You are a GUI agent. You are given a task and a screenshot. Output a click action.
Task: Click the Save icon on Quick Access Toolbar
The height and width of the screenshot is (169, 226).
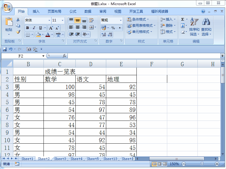click(x=5, y=49)
